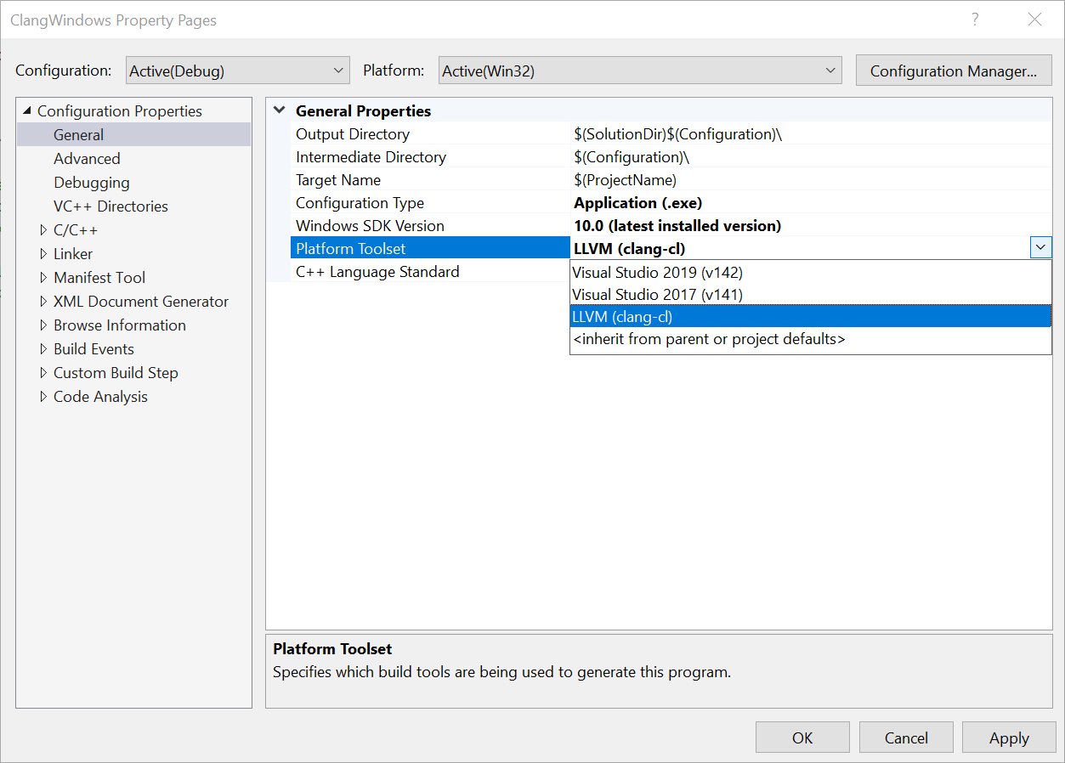Expand the Linker section
Image resolution: width=1065 pixels, height=763 pixels.
click(x=44, y=253)
